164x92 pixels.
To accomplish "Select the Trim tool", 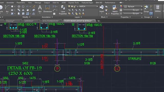I will (x=27, y=7).
